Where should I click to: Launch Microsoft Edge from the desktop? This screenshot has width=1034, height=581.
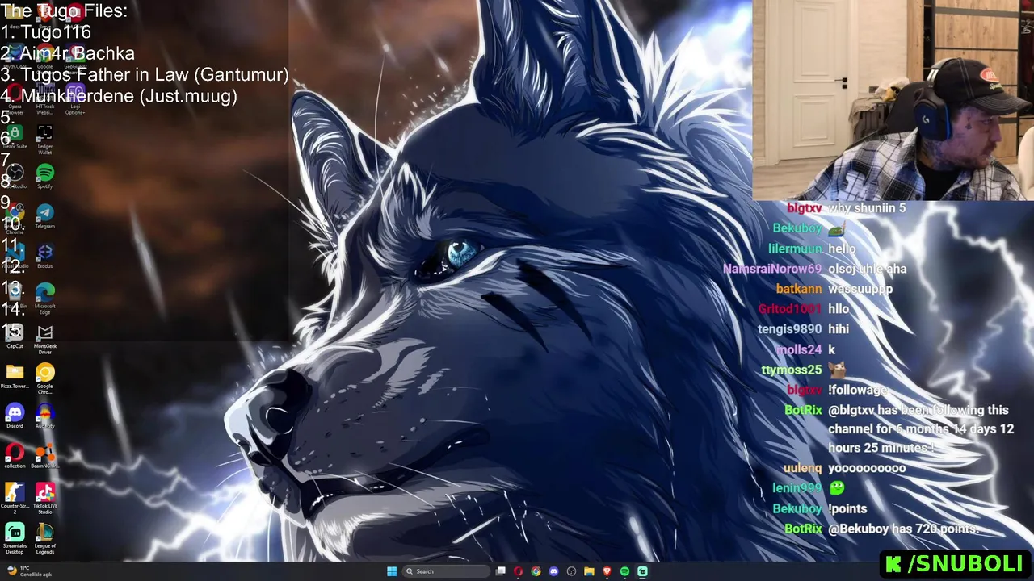[45, 298]
